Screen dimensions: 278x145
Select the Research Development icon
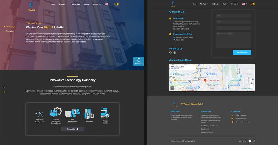39,114
